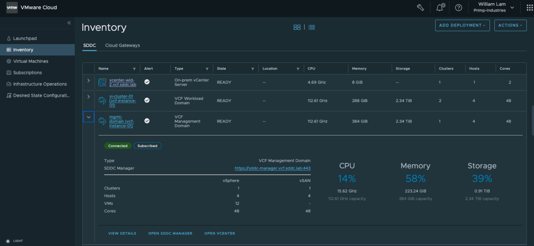
Task: Open the mgmt-domain link
Action: click(x=121, y=121)
